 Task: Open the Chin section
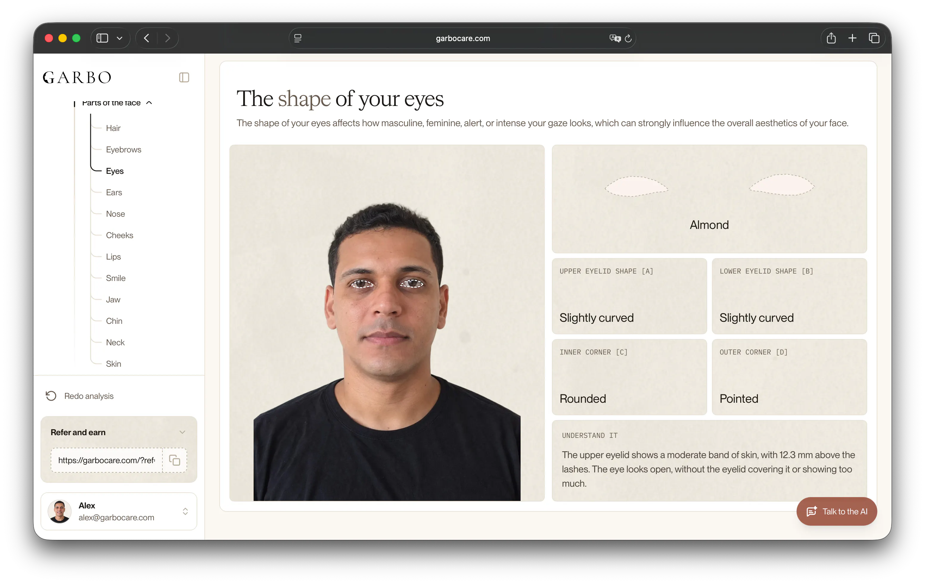coord(114,321)
